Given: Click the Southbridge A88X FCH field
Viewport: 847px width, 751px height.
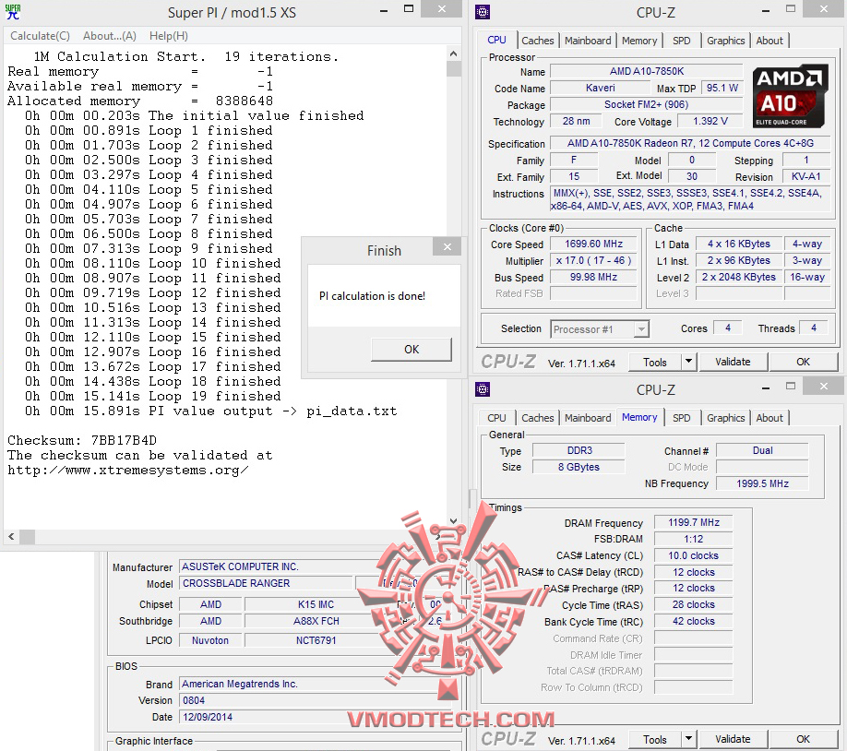Looking at the screenshot, I should 316,621.
